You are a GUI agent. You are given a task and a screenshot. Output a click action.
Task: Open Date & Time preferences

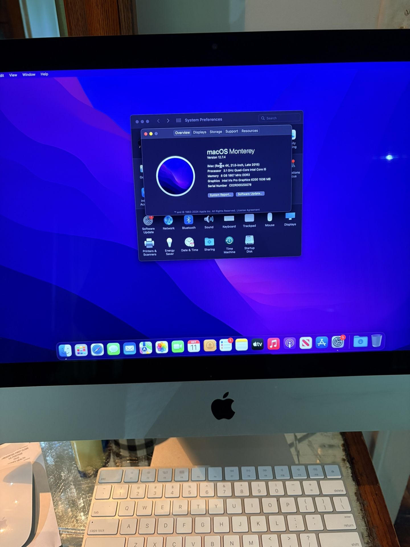[x=189, y=242]
